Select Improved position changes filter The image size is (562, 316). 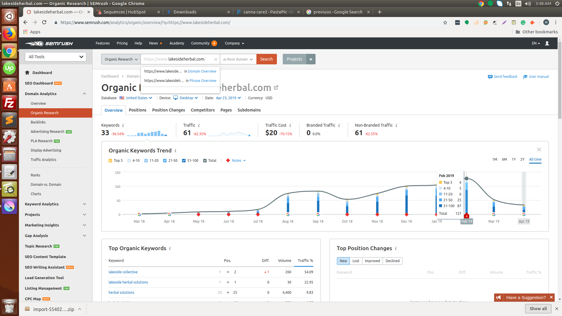372,261
